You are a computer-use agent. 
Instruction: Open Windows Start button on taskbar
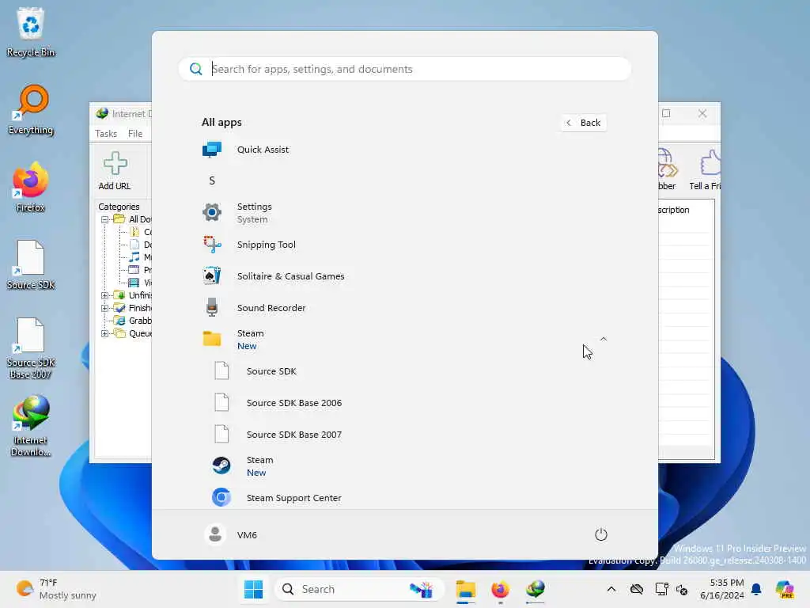[x=254, y=589]
